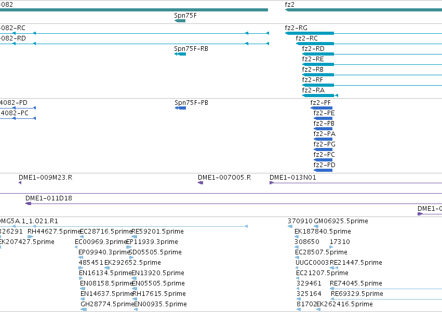The height and width of the screenshot is (312, 442).
Task: Select the EK207427.5prime EST
Action: click(1, 247)
